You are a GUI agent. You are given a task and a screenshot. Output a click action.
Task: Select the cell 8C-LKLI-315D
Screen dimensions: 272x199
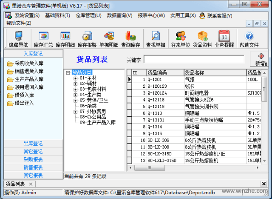point(165,161)
